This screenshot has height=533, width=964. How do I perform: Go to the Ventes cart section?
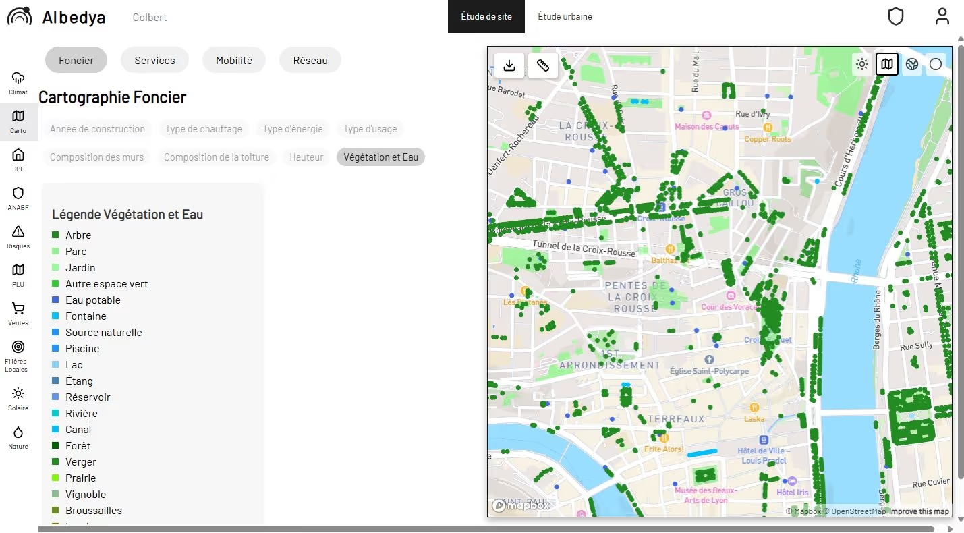pyautogui.click(x=18, y=314)
